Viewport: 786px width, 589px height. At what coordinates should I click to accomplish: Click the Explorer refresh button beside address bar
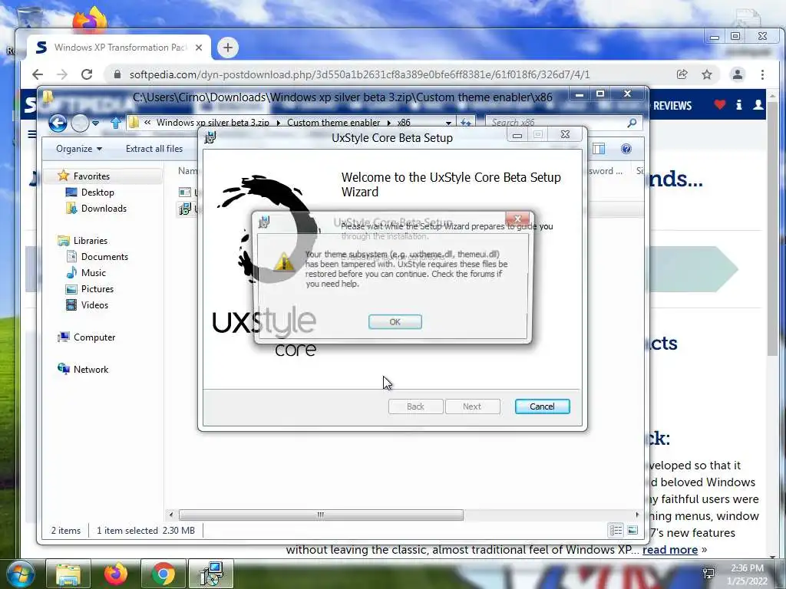466,122
